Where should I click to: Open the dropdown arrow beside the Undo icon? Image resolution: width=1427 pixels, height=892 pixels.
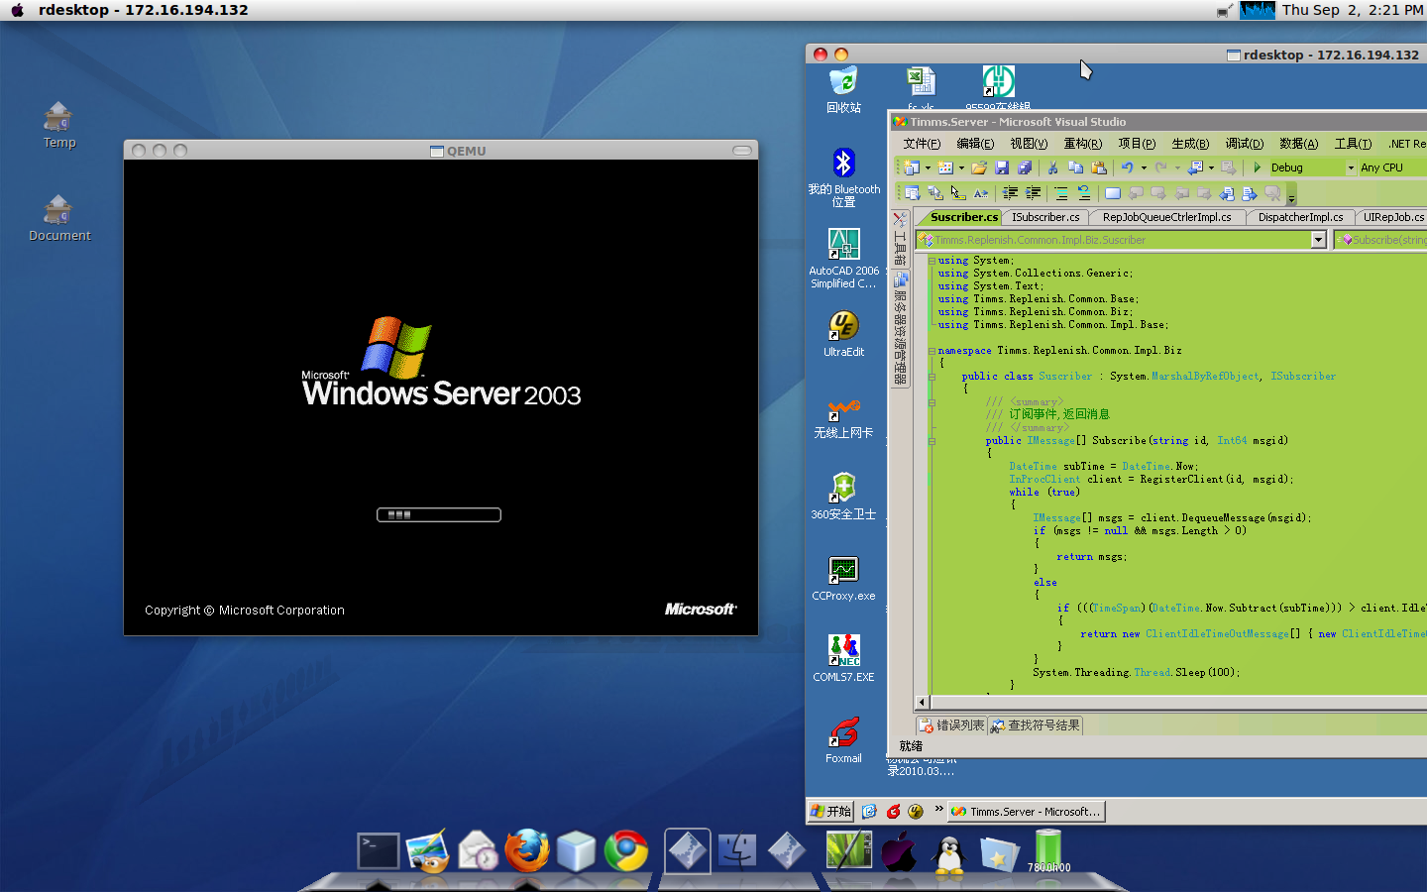pyautogui.click(x=1144, y=167)
